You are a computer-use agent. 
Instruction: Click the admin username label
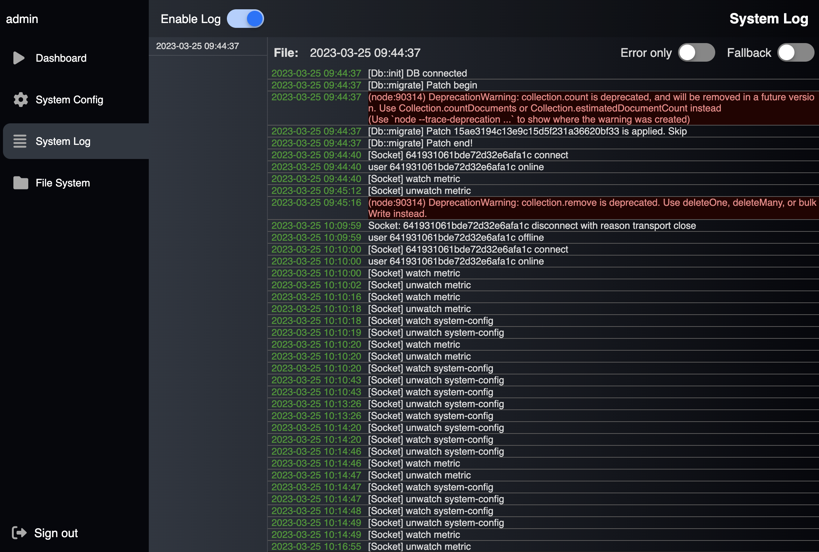coord(22,19)
